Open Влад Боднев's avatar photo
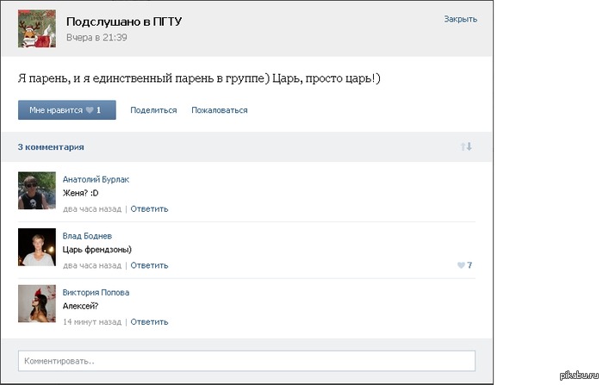This screenshot has height=385, width=603. pos(37,247)
